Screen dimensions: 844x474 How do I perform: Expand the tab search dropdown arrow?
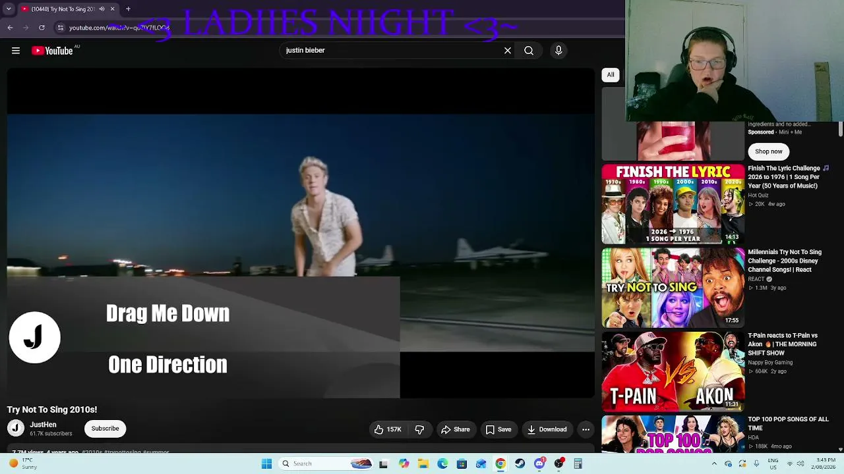pyautogui.click(x=9, y=9)
